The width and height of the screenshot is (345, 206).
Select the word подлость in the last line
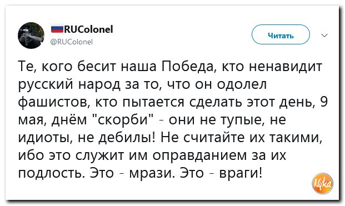(51, 173)
